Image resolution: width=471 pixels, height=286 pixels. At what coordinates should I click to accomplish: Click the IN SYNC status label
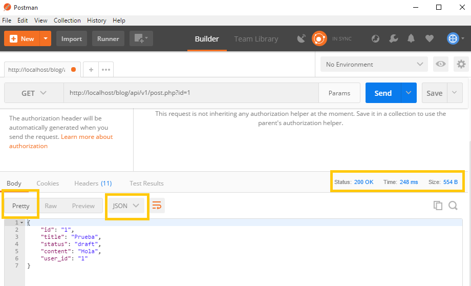click(342, 39)
